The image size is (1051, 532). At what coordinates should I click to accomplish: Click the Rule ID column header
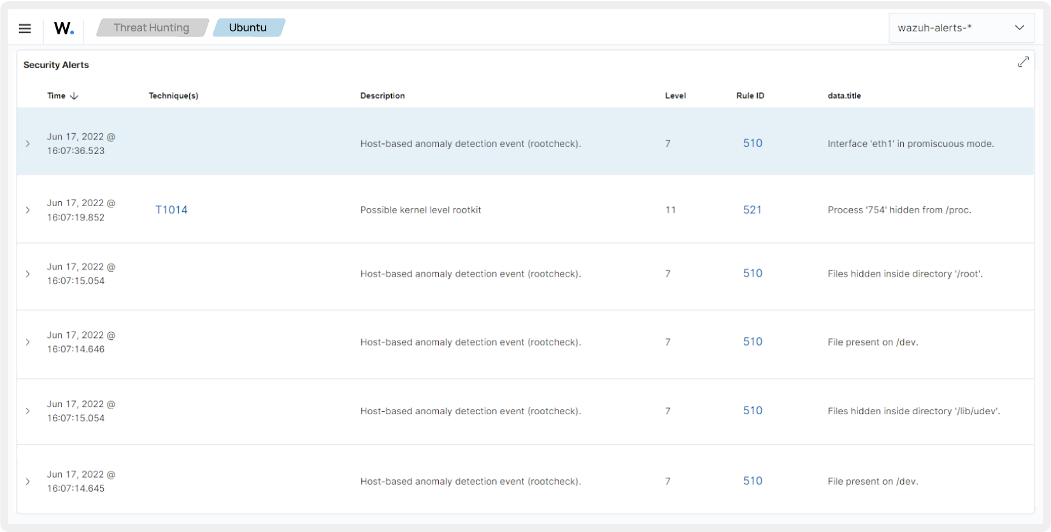point(750,95)
